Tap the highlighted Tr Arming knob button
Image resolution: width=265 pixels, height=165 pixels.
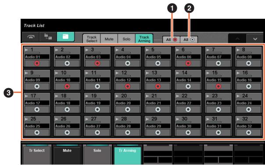click(128, 155)
